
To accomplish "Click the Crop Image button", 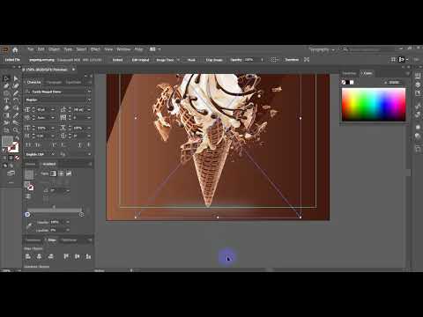I will 214,60.
